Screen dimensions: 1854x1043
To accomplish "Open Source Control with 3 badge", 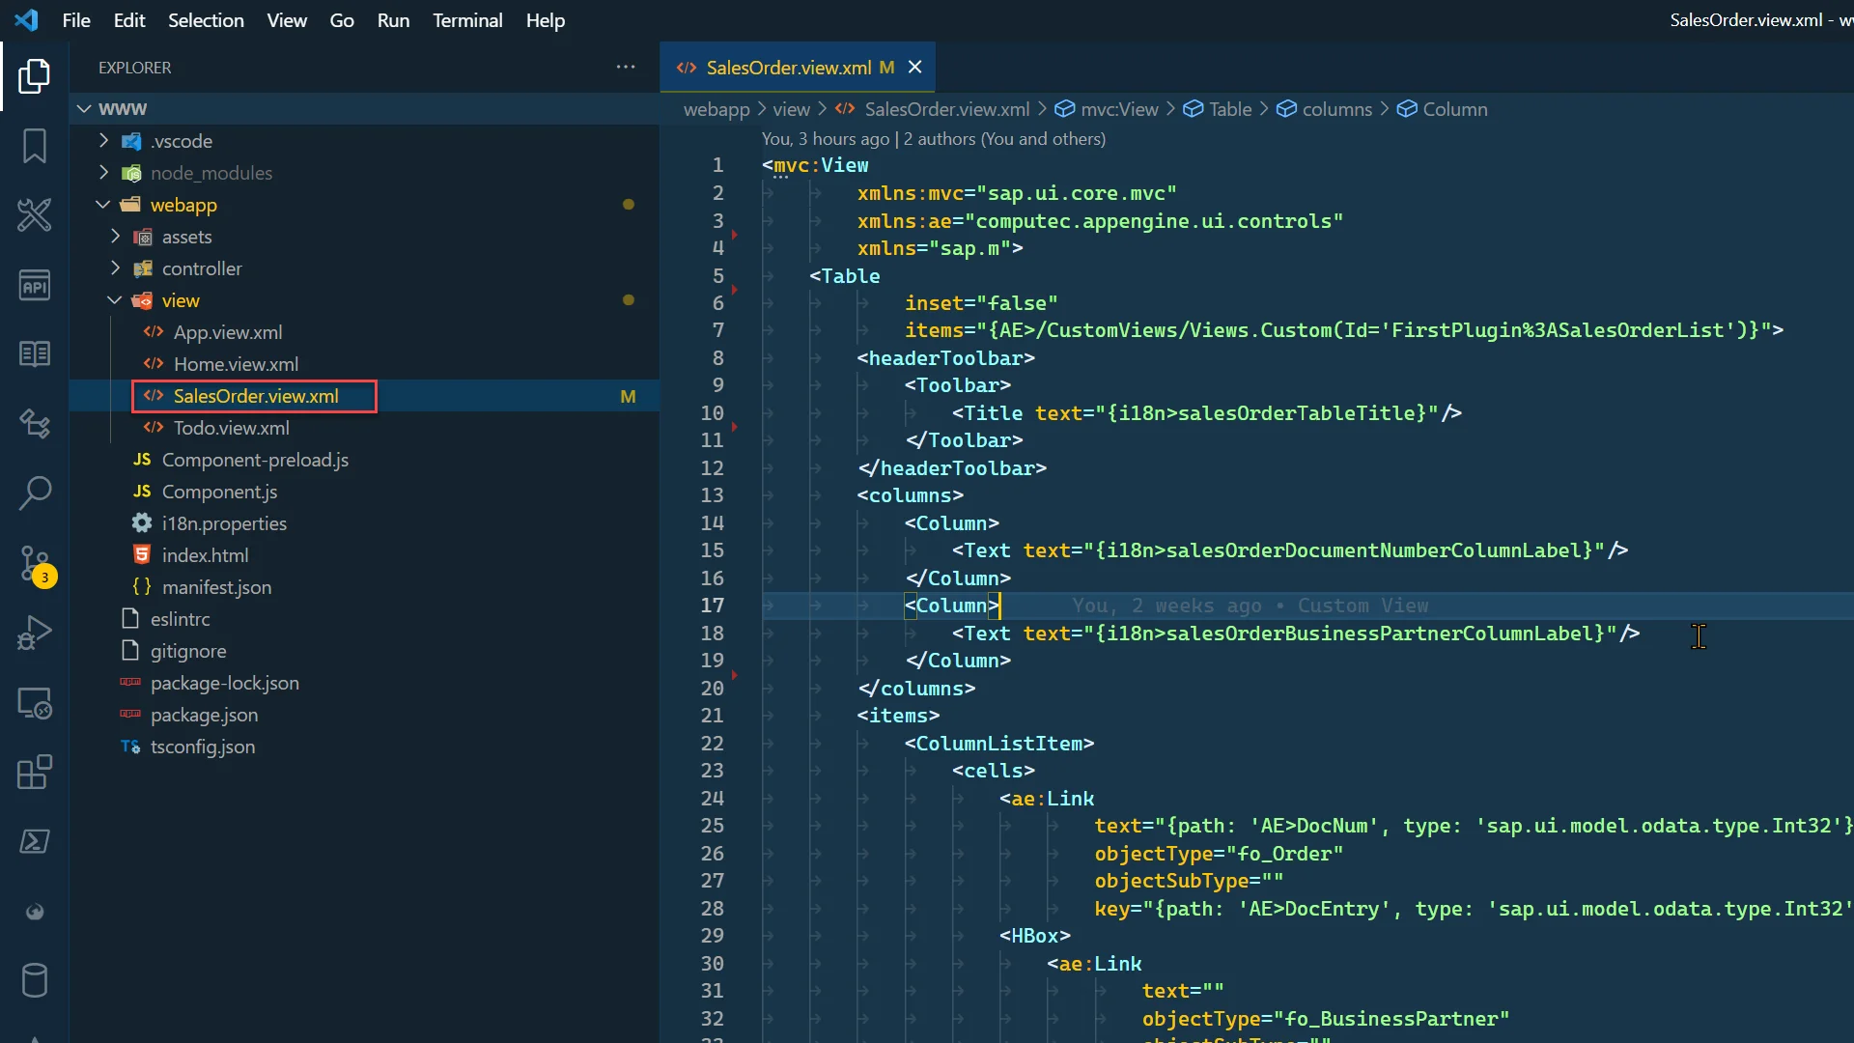I will click(35, 563).
